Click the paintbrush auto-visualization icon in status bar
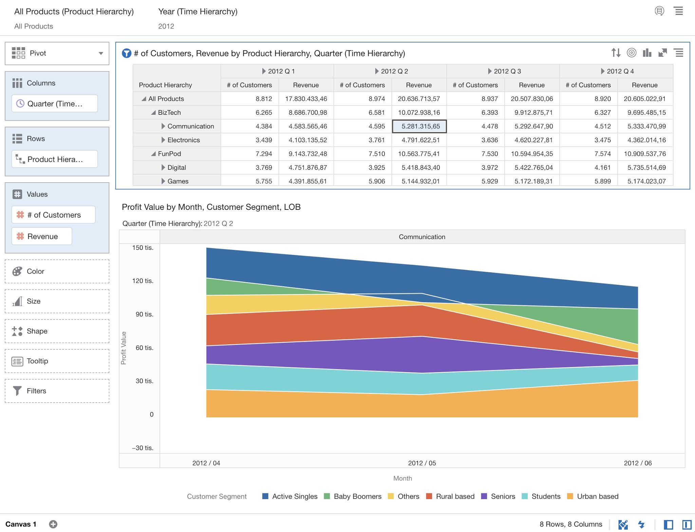695x532 pixels. [x=623, y=525]
